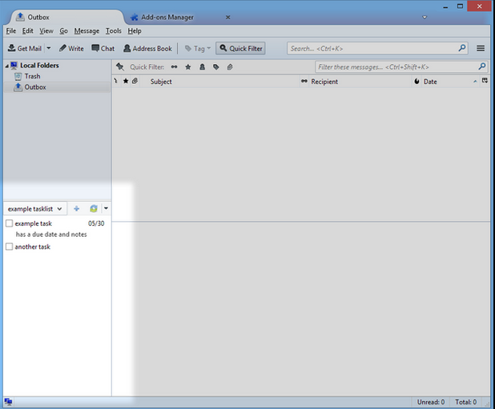Screen dimensions: 495x409
Task: Mark 'another task' as complete
Action: pos(10,247)
